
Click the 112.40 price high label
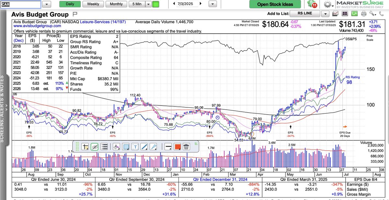pos(135,95)
